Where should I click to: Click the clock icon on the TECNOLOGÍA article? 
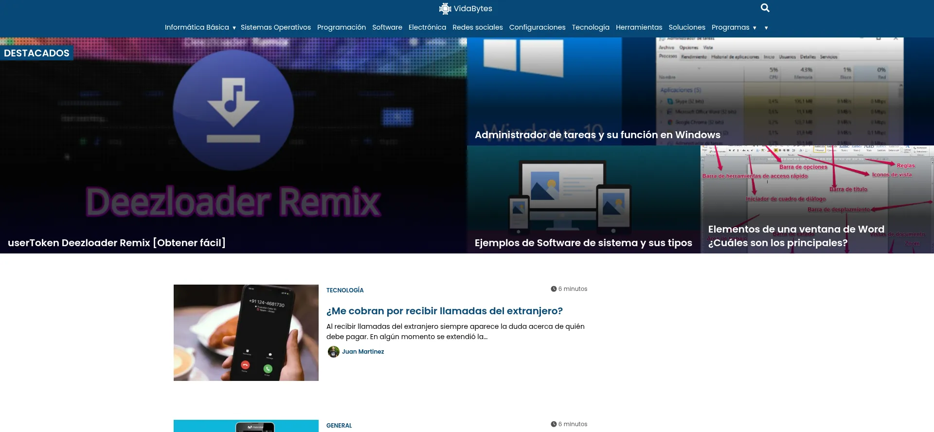click(554, 289)
